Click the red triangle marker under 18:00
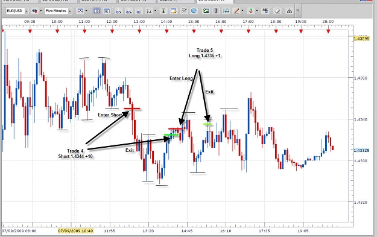This screenshot has height=237, width=377. (276, 31)
